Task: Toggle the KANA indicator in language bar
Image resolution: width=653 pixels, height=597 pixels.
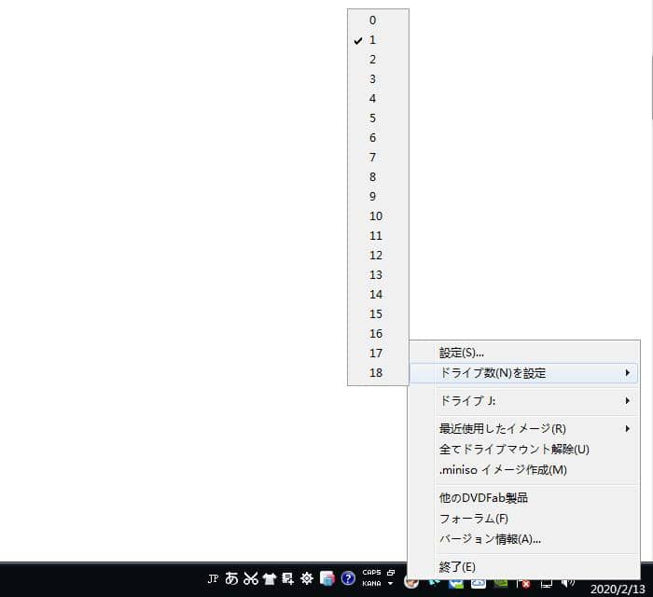Action: tap(371, 584)
